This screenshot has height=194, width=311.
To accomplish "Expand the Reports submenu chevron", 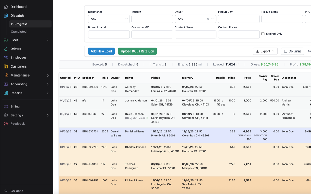I will pos(48,93).
